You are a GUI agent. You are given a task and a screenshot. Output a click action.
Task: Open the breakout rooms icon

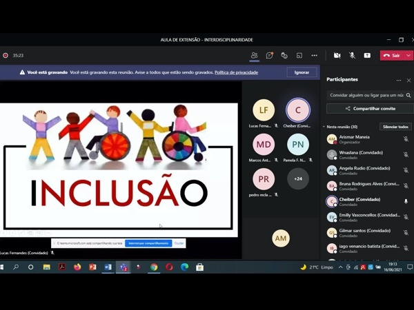(x=299, y=55)
